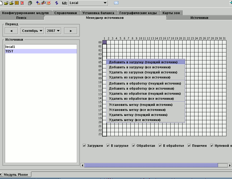Click the yellow open-folder icon in toolbar

pos(6,3)
